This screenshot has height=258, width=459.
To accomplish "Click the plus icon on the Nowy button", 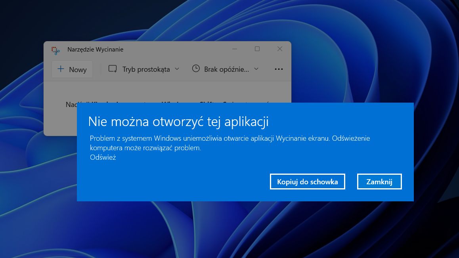I will (x=61, y=69).
